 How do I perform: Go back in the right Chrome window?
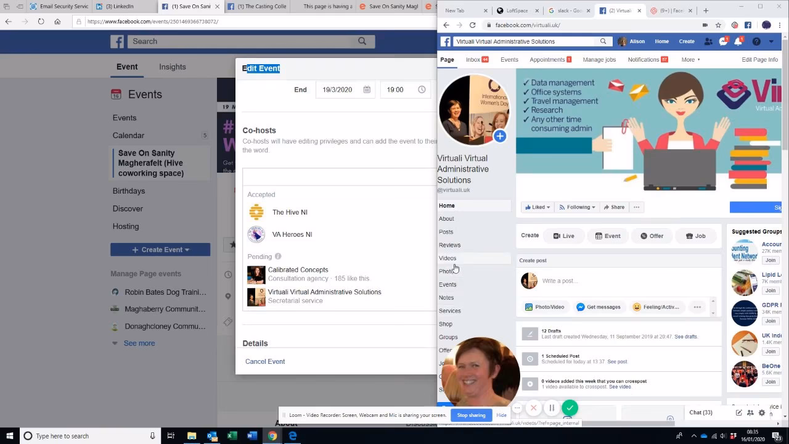[446, 25]
